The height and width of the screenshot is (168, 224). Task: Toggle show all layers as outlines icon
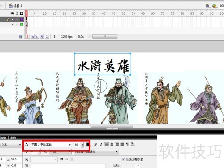point(22,13)
